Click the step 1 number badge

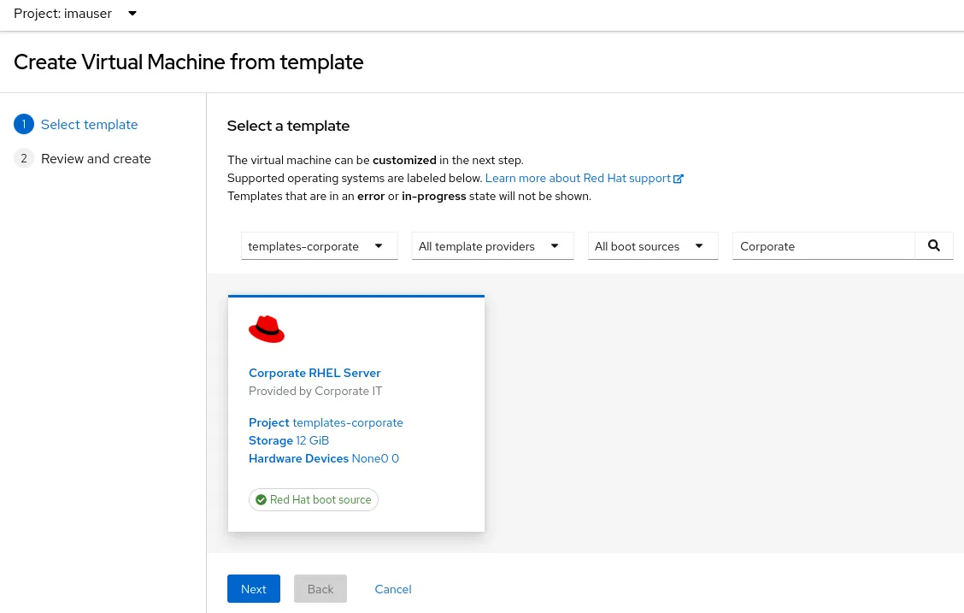coord(24,125)
